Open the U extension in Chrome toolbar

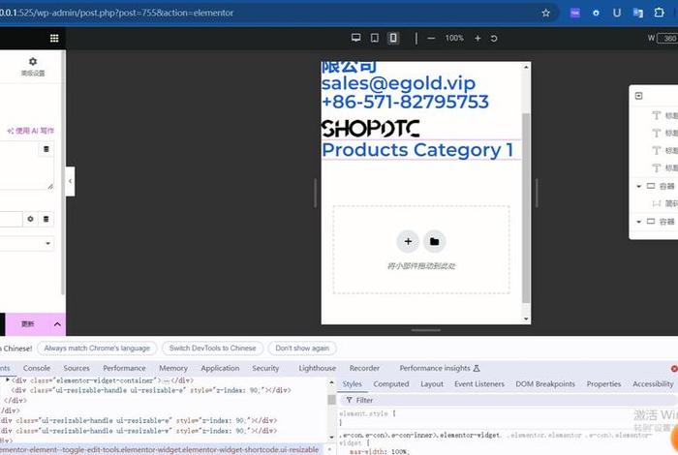[x=617, y=13]
